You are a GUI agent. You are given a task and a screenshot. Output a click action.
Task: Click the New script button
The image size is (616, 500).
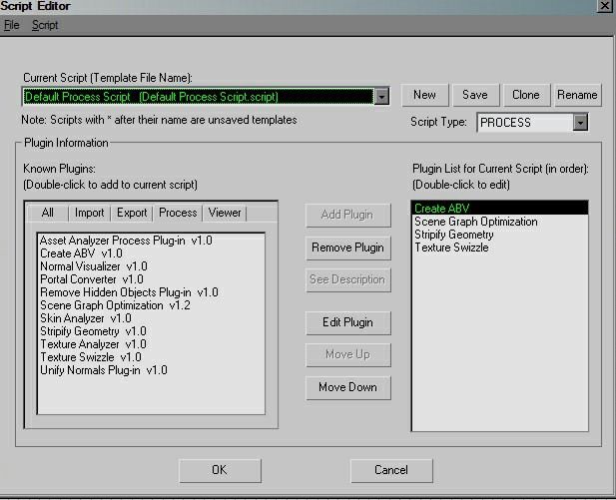point(424,95)
